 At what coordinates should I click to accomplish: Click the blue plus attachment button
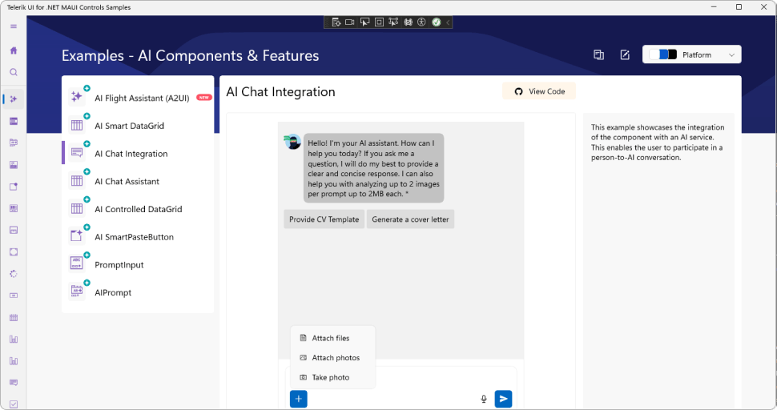point(298,399)
